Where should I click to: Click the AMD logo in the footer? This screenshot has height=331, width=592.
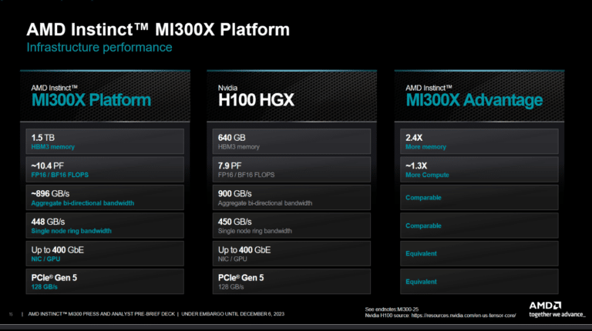coord(545,306)
